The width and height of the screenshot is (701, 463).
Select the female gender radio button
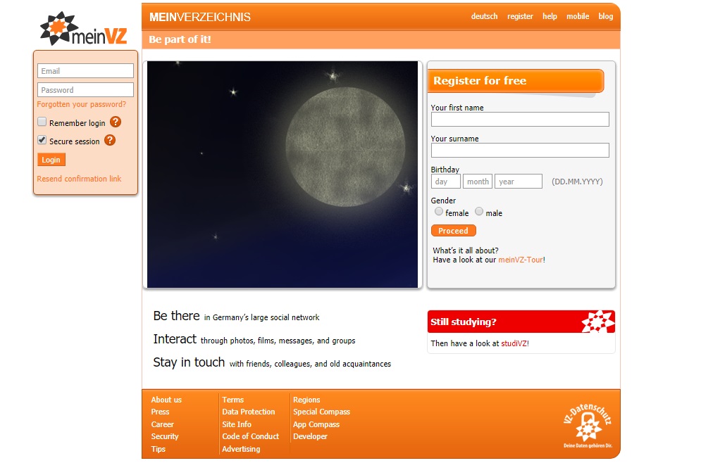pos(439,211)
